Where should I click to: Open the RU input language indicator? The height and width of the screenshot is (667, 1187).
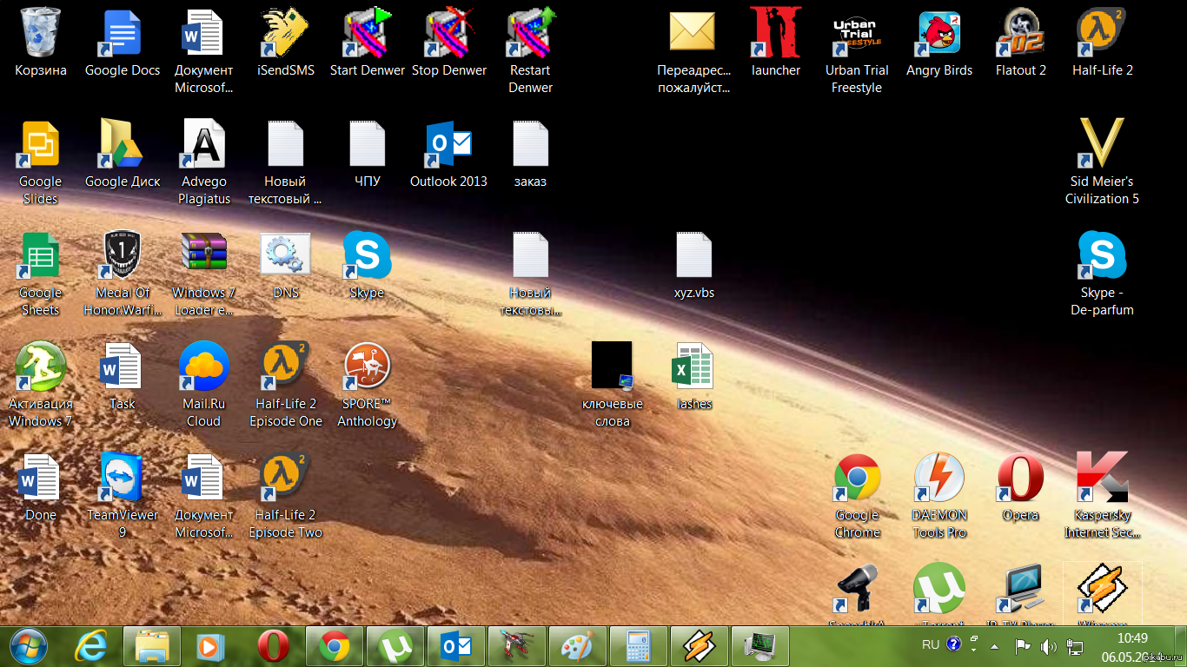[931, 644]
